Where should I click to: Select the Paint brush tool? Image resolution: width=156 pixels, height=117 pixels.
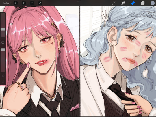(x=113, y=3)
